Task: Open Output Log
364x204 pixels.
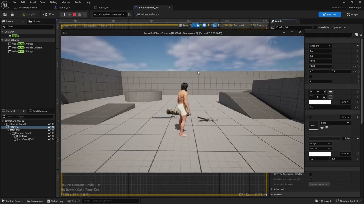Action: [x=55, y=201]
